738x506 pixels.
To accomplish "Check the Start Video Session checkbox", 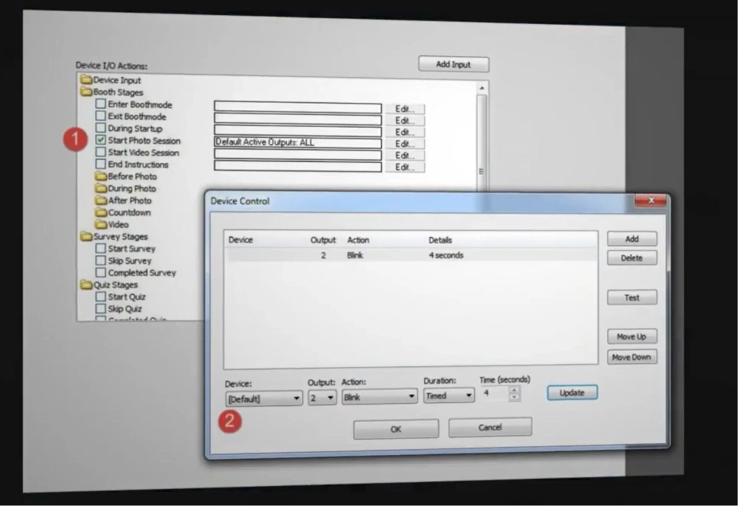I will point(101,152).
